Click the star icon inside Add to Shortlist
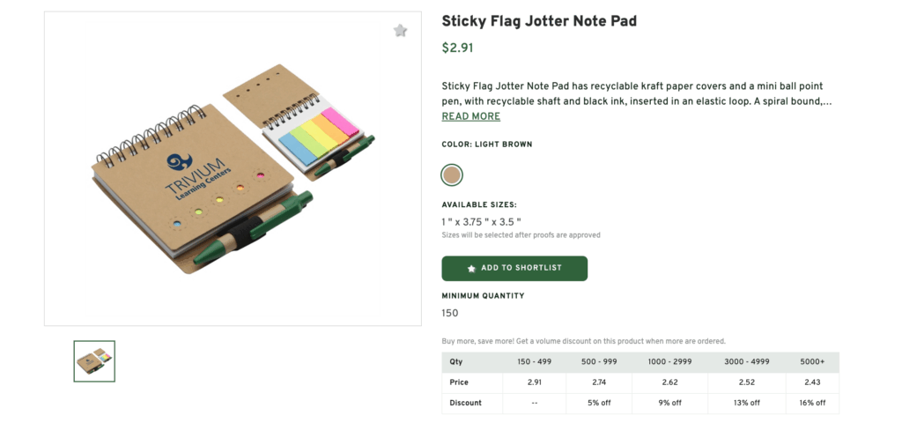The height and width of the screenshot is (423, 902). (472, 268)
